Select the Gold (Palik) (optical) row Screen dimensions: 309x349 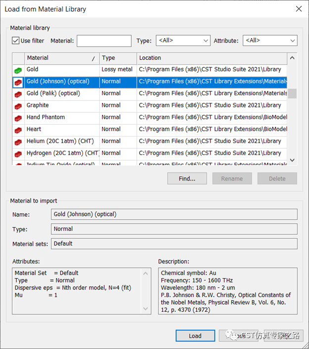click(x=150, y=95)
